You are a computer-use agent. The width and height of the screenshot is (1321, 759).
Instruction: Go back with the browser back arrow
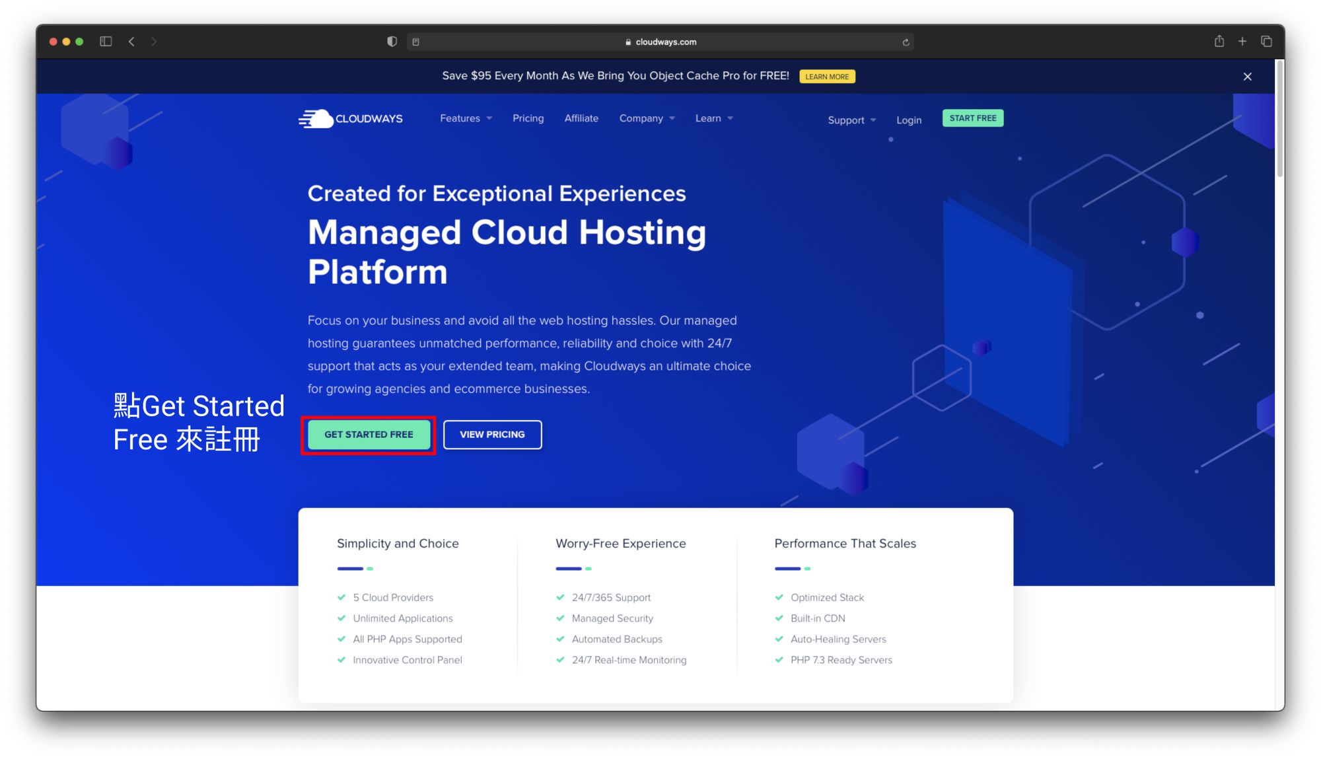[x=131, y=42]
